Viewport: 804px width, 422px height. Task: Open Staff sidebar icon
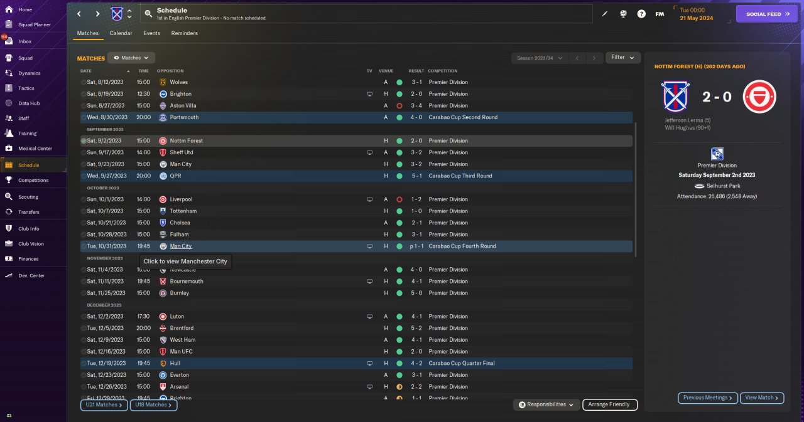pos(9,118)
